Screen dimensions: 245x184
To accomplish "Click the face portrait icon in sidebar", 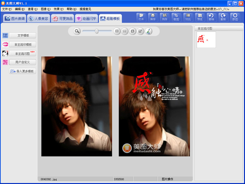I will click(x=5, y=54).
